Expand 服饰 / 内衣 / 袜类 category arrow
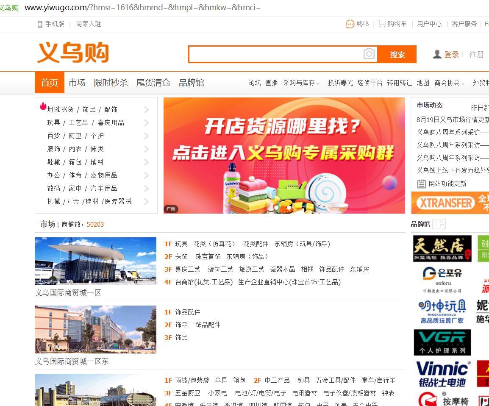Screen dimensions: 489x406 click(x=146, y=149)
